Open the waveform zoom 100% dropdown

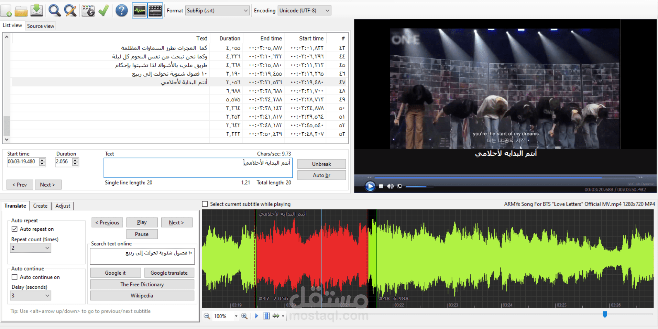click(x=236, y=316)
